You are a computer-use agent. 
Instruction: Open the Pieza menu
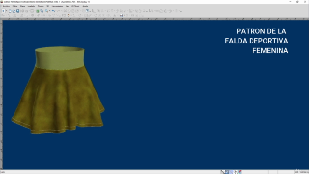(x=23, y=6)
